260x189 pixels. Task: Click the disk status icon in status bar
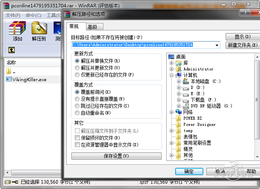[8, 182]
